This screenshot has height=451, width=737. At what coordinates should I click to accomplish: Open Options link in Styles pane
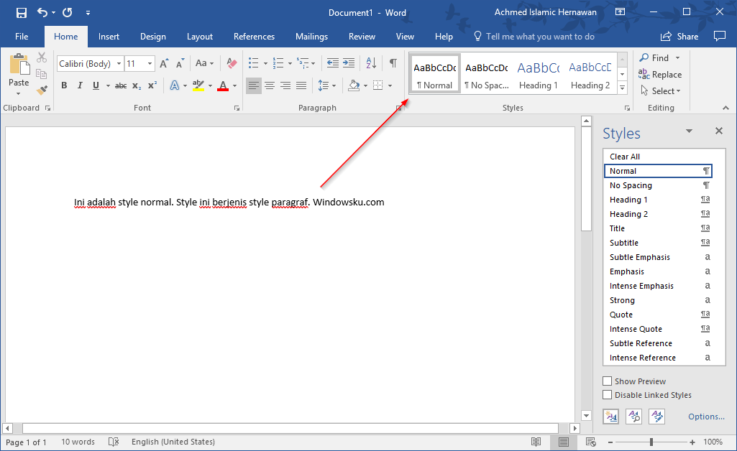[x=706, y=417]
